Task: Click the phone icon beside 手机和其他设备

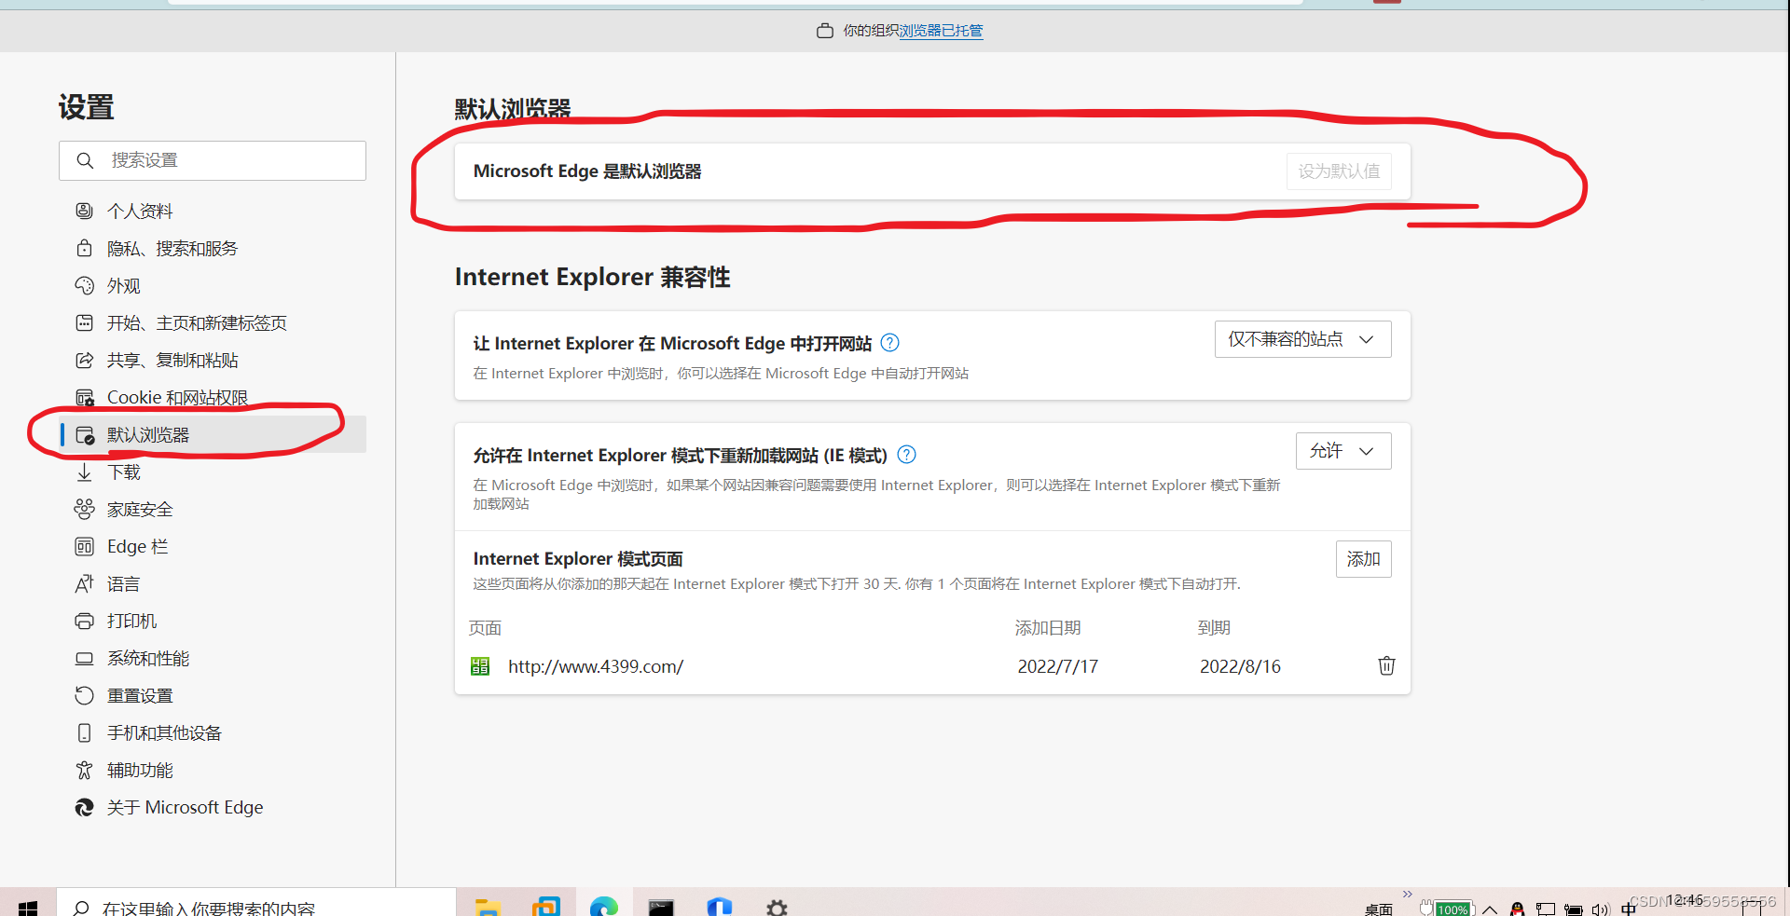Action: click(84, 732)
